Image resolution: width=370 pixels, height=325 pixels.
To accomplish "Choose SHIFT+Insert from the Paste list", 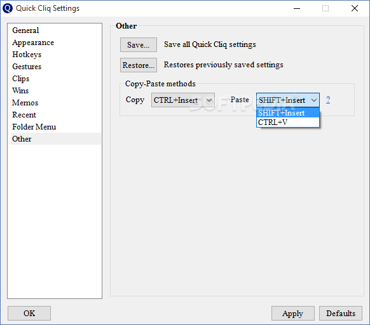I will tap(288, 112).
